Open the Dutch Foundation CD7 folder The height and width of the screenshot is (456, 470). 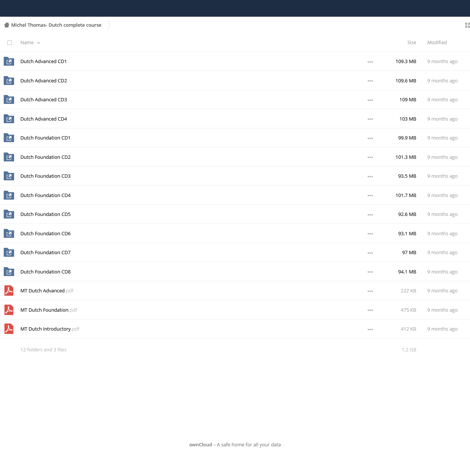[45, 253]
